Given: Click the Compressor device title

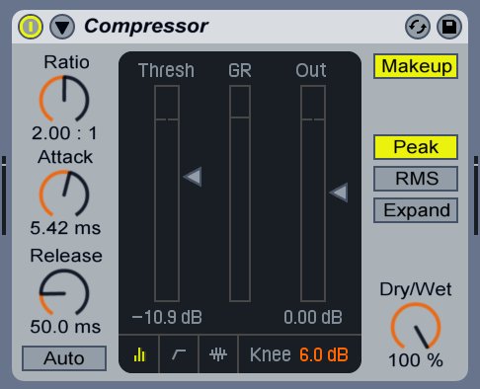Looking at the screenshot, I should pyautogui.click(x=146, y=27).
